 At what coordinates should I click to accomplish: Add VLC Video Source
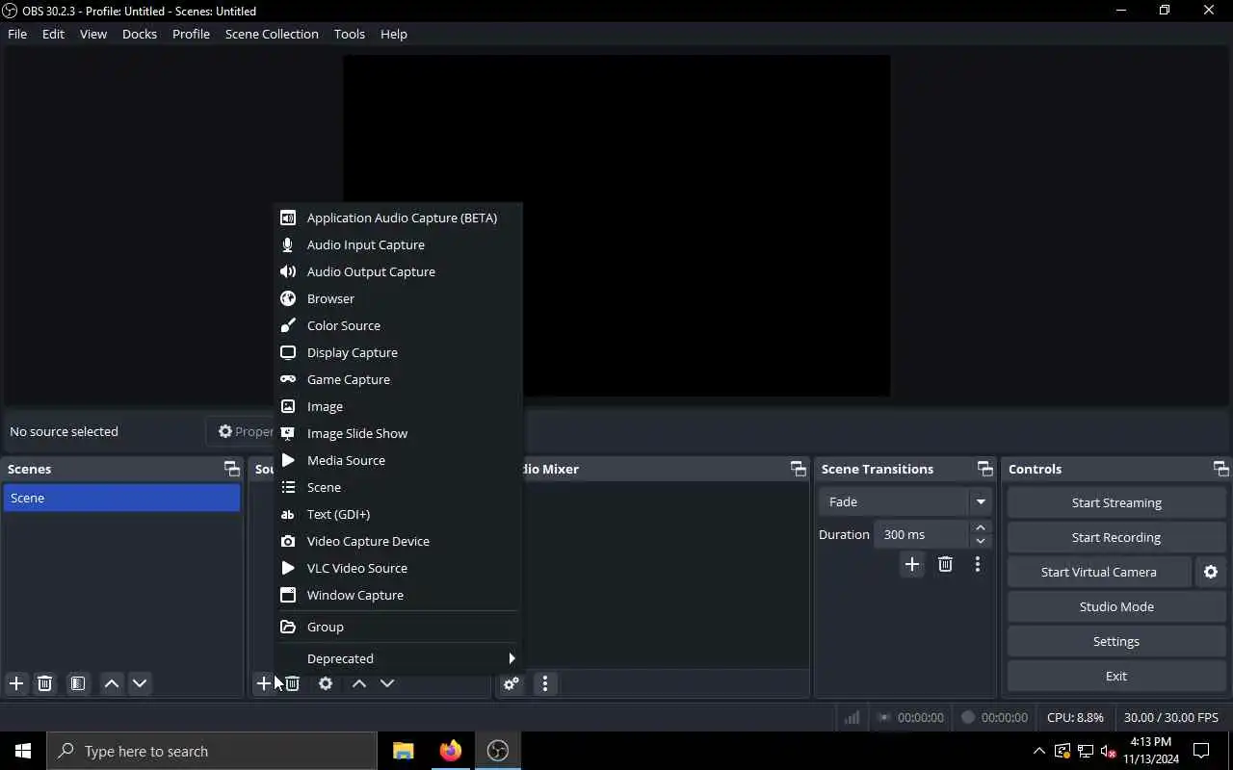coord(398,568)
